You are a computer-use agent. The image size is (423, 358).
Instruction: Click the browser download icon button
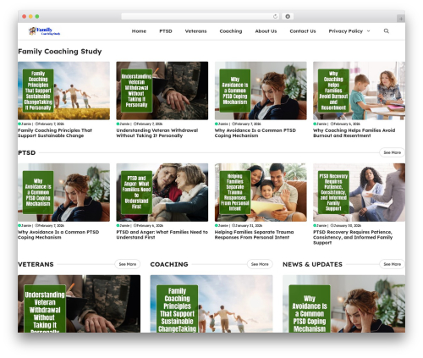click(288, 16)
